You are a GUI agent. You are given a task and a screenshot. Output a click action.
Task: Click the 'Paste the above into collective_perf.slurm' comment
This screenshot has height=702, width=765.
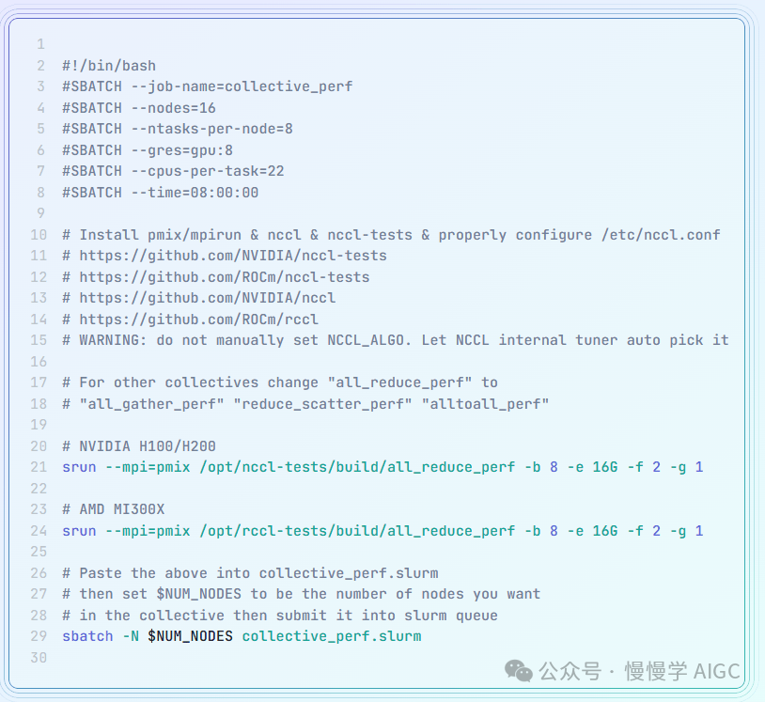250,573
